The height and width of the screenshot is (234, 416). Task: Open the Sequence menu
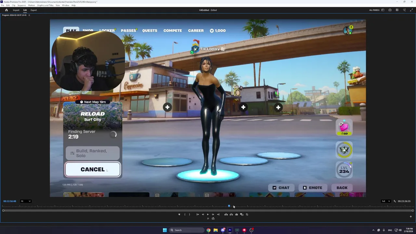point(22,5)
